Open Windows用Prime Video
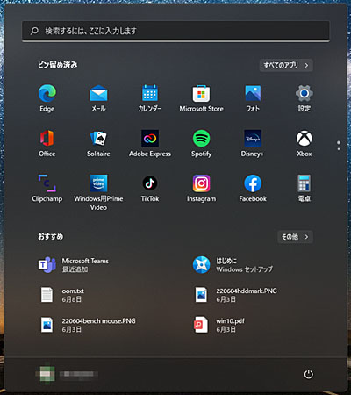 click(98, 192)
